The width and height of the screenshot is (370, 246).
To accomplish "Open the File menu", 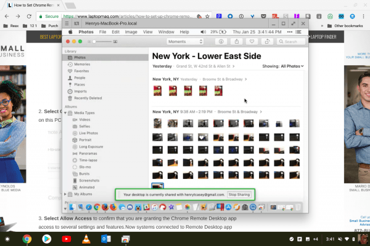I will (x=102, y=32).
